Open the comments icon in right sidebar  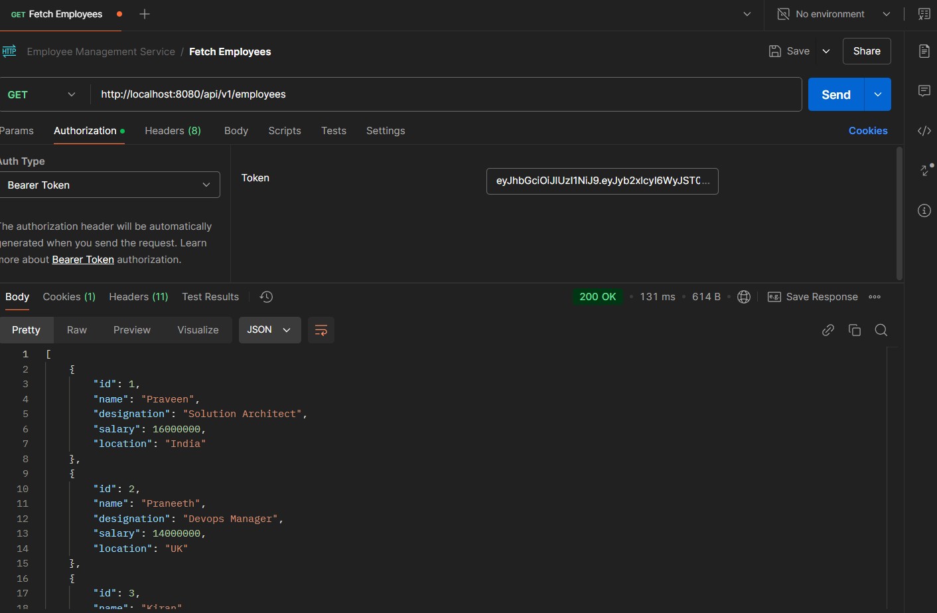click(x=924, y=91)
